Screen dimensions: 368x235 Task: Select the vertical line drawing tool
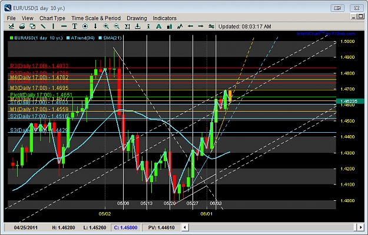[53, 26]
